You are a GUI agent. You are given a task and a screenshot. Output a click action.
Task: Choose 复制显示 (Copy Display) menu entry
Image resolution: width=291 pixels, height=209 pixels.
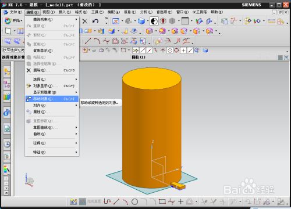(52, 51)
